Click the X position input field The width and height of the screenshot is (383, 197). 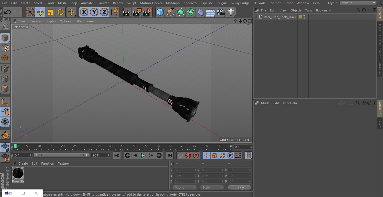pos(185,170)
